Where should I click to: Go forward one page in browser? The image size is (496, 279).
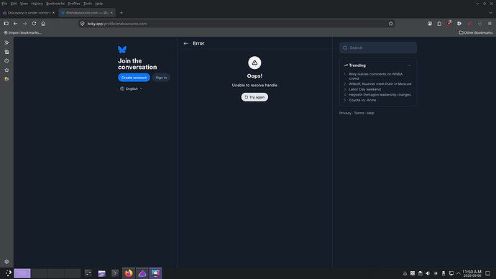point(24,24)
